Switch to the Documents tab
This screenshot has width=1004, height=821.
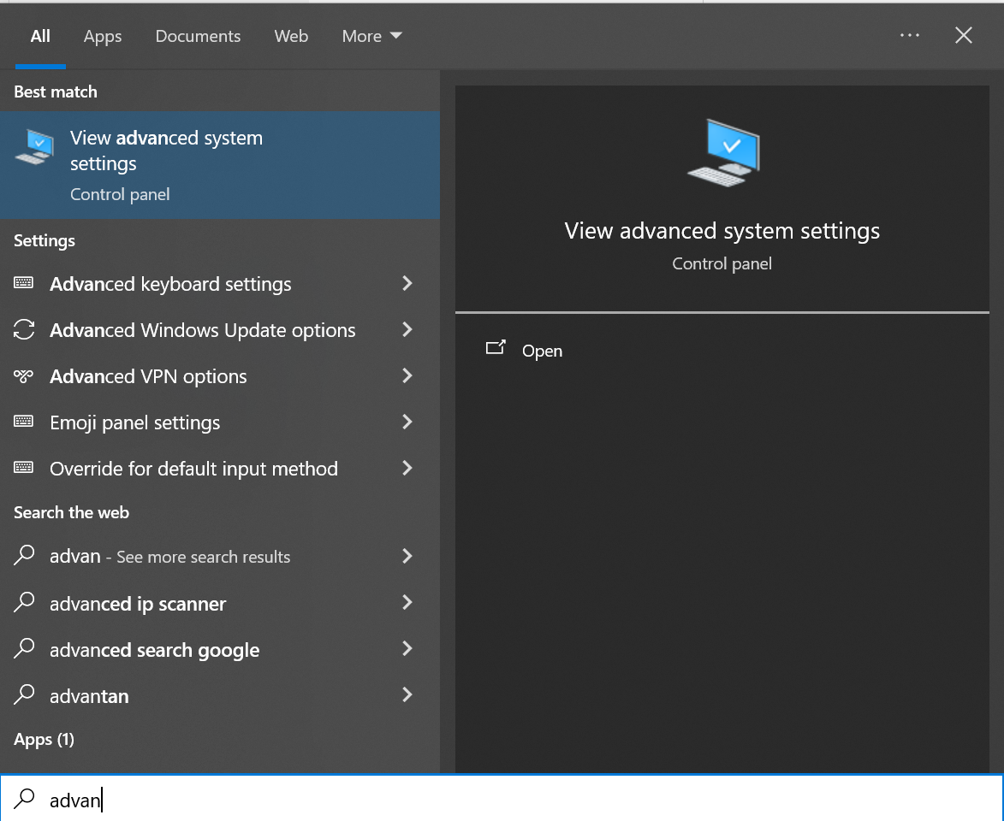point(198,36)
